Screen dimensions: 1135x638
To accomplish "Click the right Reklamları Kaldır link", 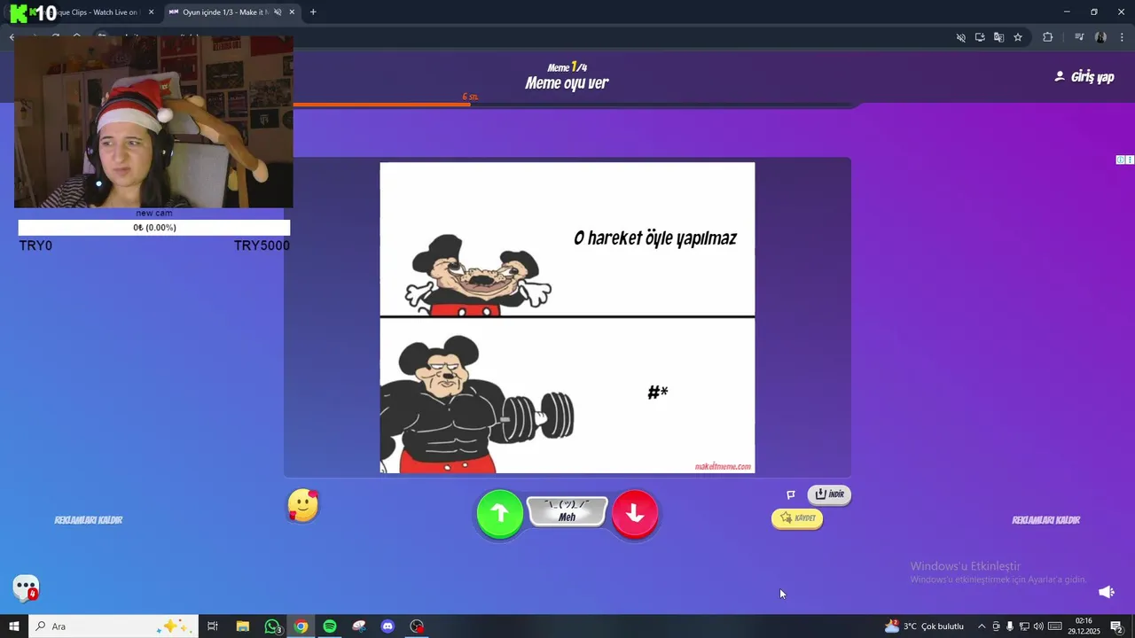I will (x=1046, y=520).
